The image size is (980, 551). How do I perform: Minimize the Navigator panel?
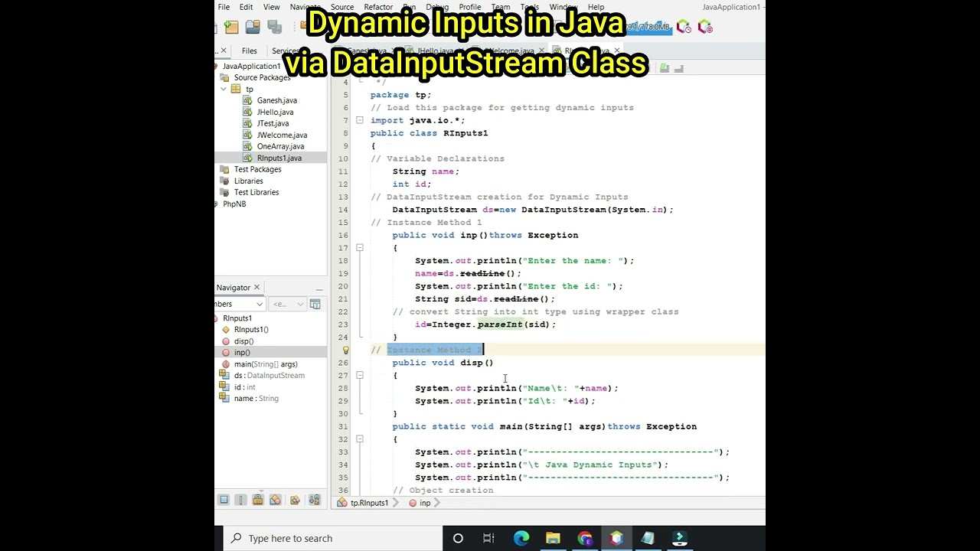(x=319, y=289)
